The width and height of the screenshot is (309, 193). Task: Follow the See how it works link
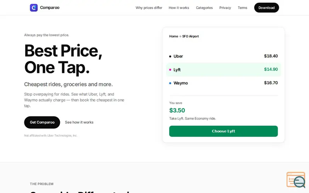79,122
